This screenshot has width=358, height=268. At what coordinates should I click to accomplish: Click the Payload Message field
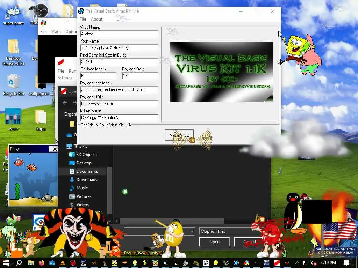click(119, 90)
